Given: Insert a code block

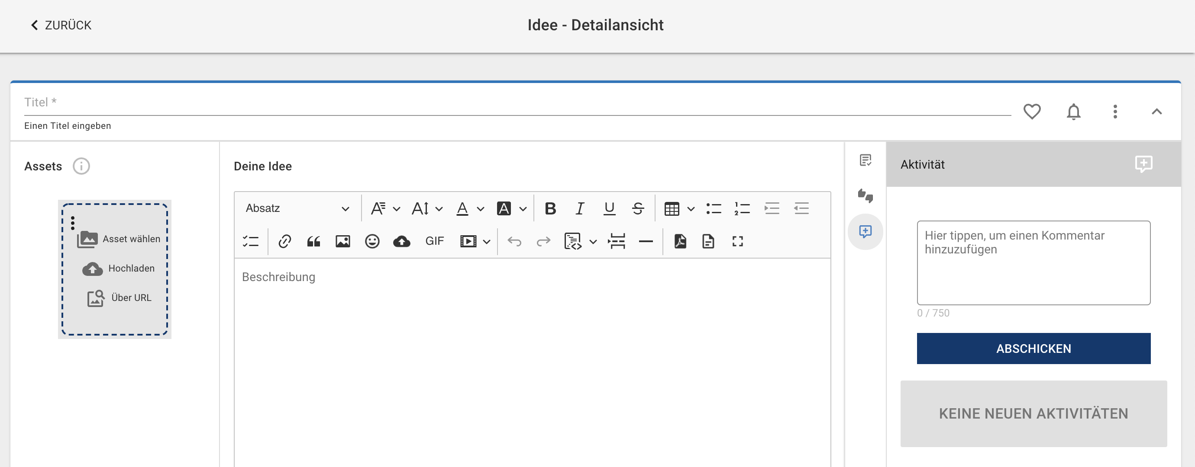Looking at the screenshot, I should (x=573, y=241).
